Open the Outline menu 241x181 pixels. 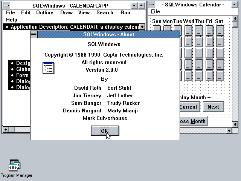point(45,12)
